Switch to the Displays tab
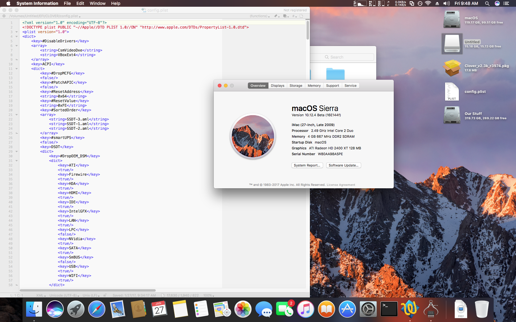 pos(278,86)
